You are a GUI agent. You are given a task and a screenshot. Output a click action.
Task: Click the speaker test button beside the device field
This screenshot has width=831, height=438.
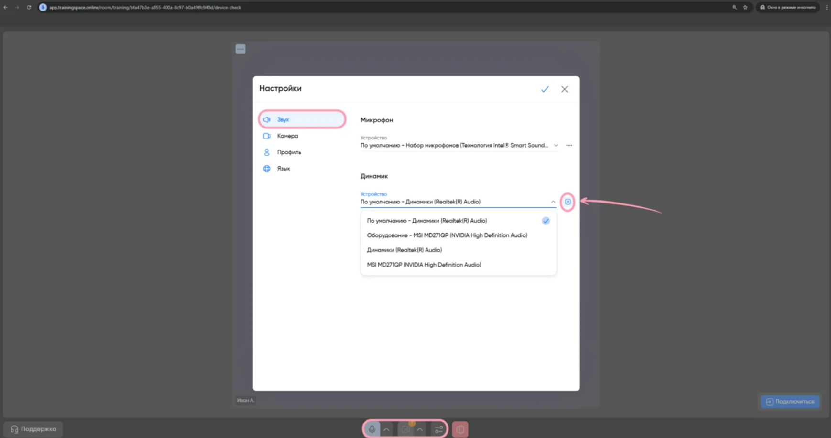568,202
